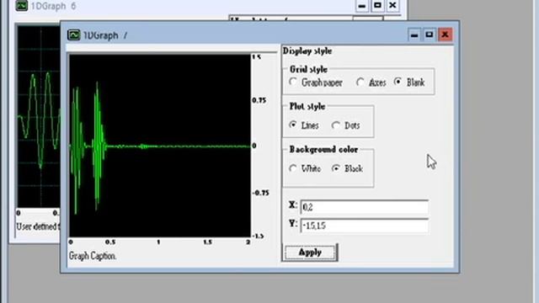This screenshot has width=539, height=303.
Task: Click the green waveform plot in 1DGraph 7
Action: click(160, 146)
